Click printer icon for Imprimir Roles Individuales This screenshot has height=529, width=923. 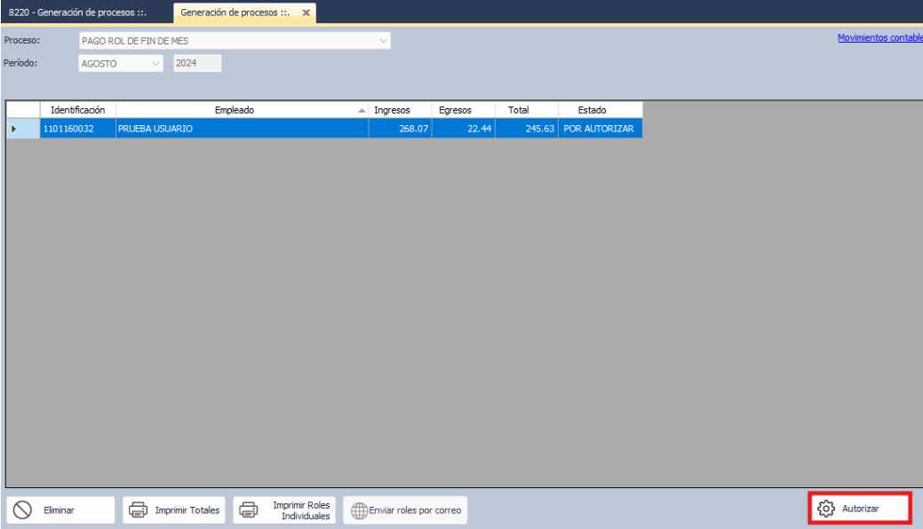tap(249, 510)
